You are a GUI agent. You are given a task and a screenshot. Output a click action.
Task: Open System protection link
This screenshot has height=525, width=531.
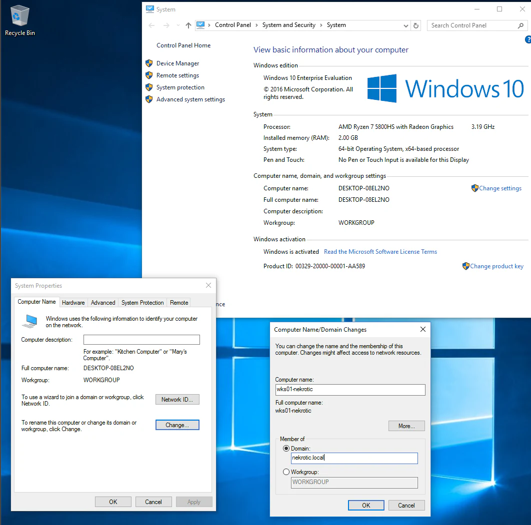point(180,87)
